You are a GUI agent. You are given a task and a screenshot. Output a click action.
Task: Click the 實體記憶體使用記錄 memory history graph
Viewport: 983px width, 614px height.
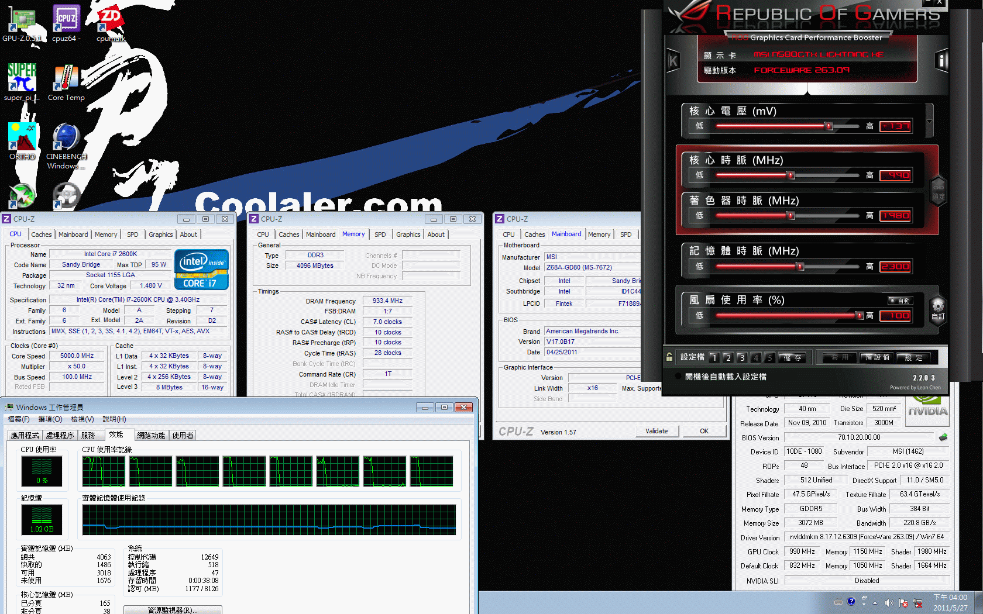click(269, 520)
